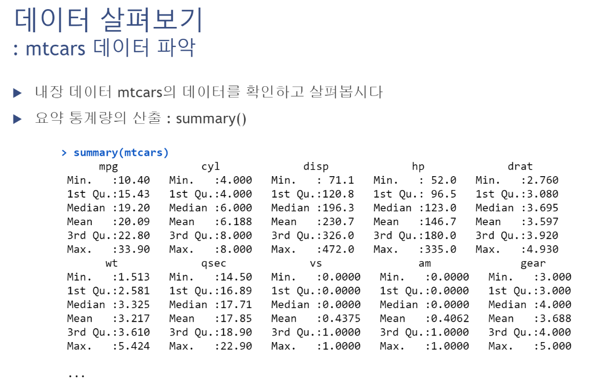Click the qsec Median value 17.71
The height and width of the screenshot is (390, 603).
click(236, 305)
